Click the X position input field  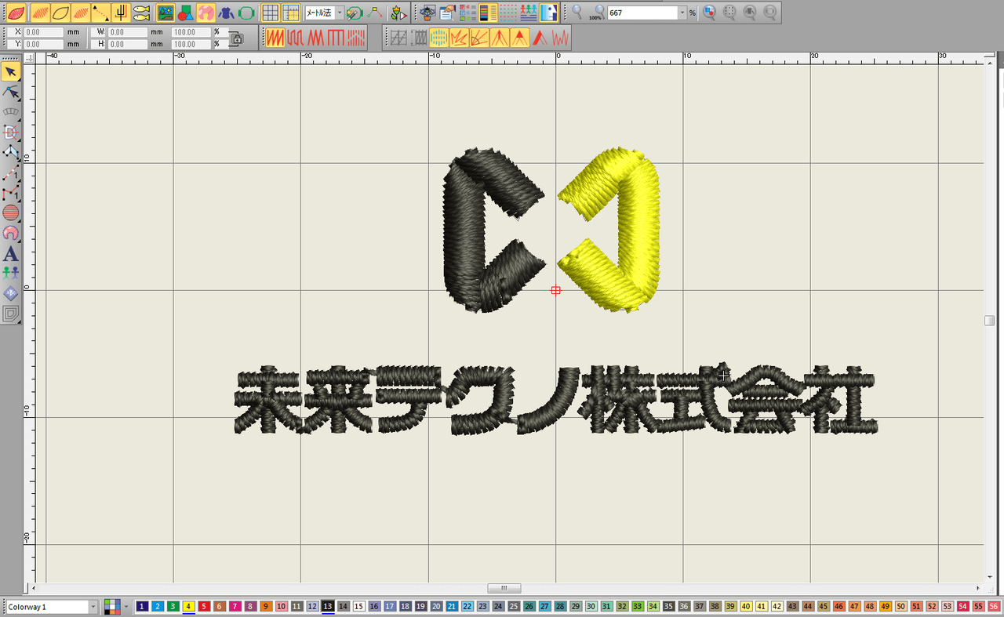point(43,32)
